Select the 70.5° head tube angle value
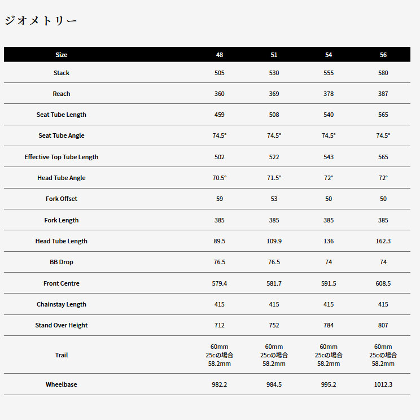 click(220, 178)
